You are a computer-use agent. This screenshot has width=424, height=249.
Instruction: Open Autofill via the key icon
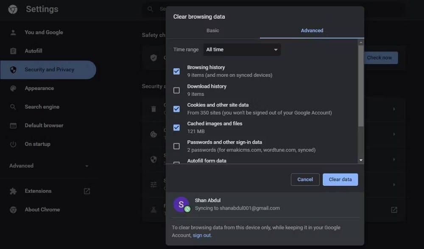[x=13, y=51]
